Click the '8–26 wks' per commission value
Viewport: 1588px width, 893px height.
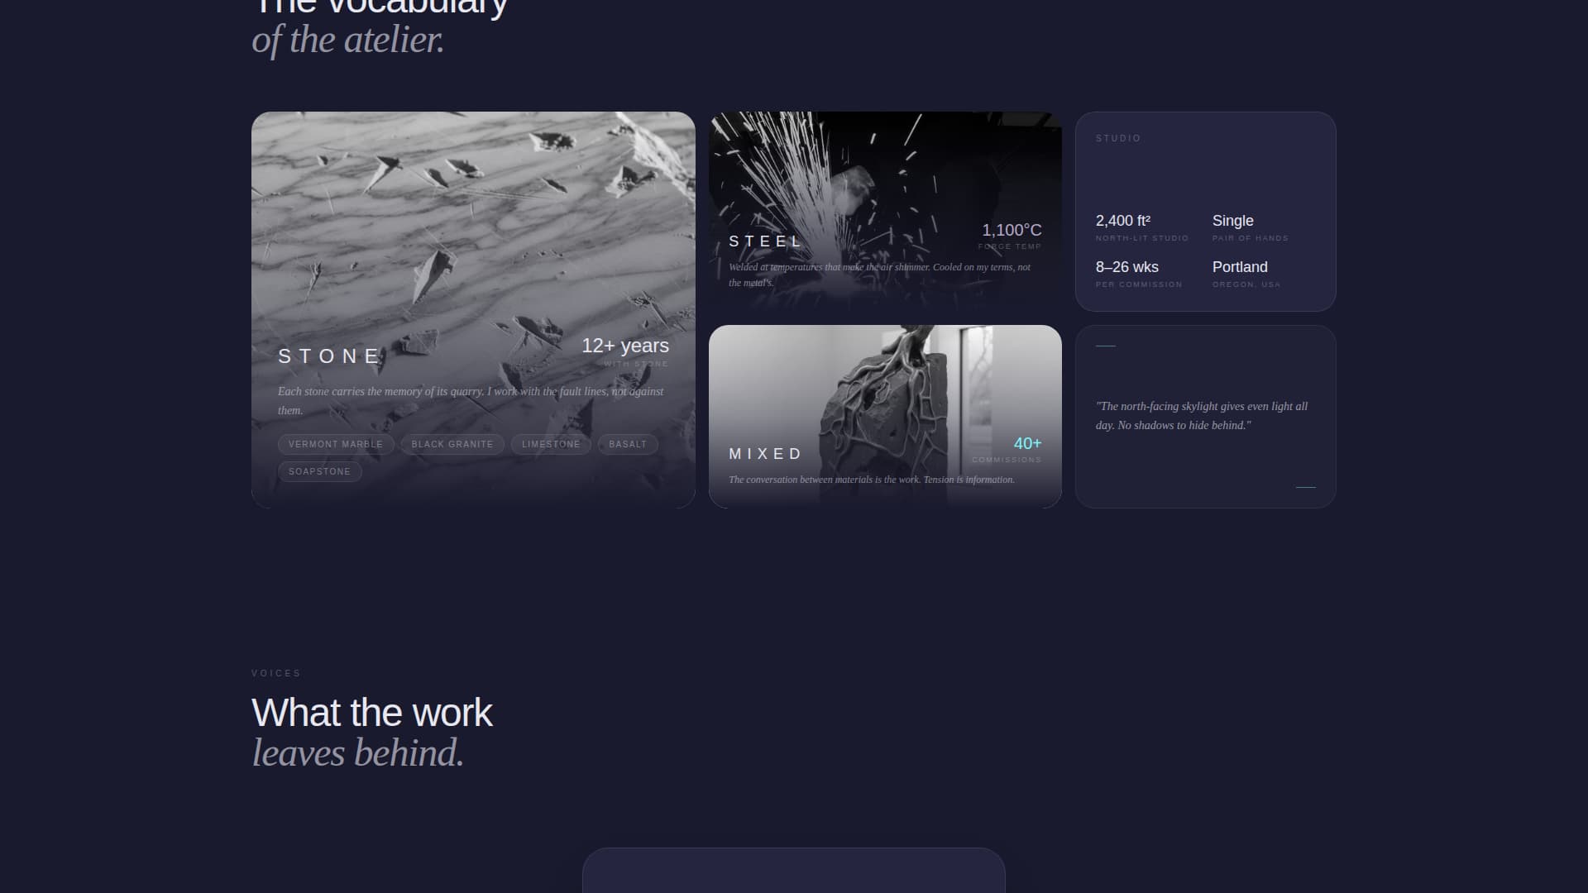click(x=1127, y=267)
